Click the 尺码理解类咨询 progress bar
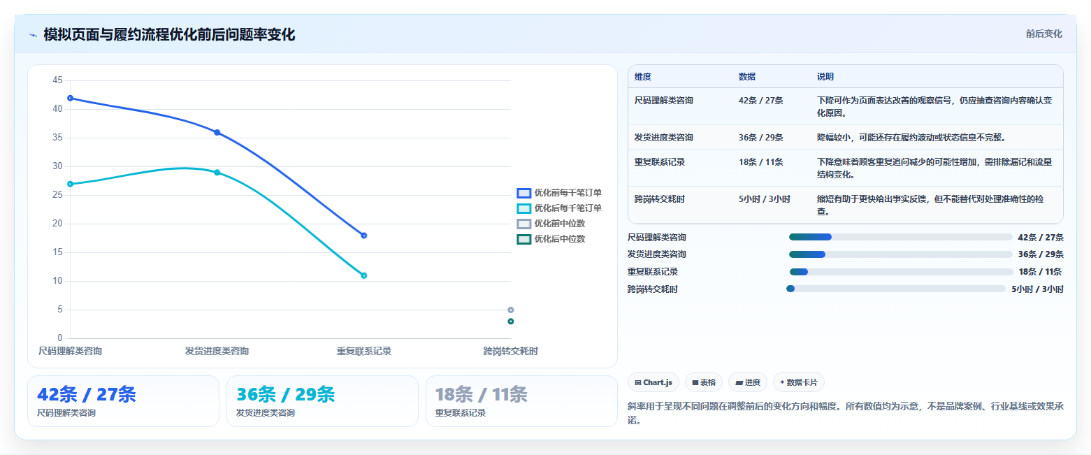This screenshot has height=455, width=1091. coord(900,238)
